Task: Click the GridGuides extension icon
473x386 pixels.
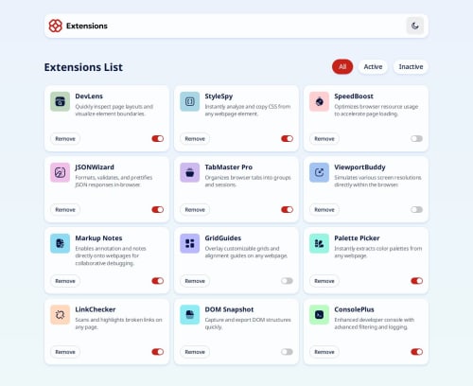Action: (190, 243)
